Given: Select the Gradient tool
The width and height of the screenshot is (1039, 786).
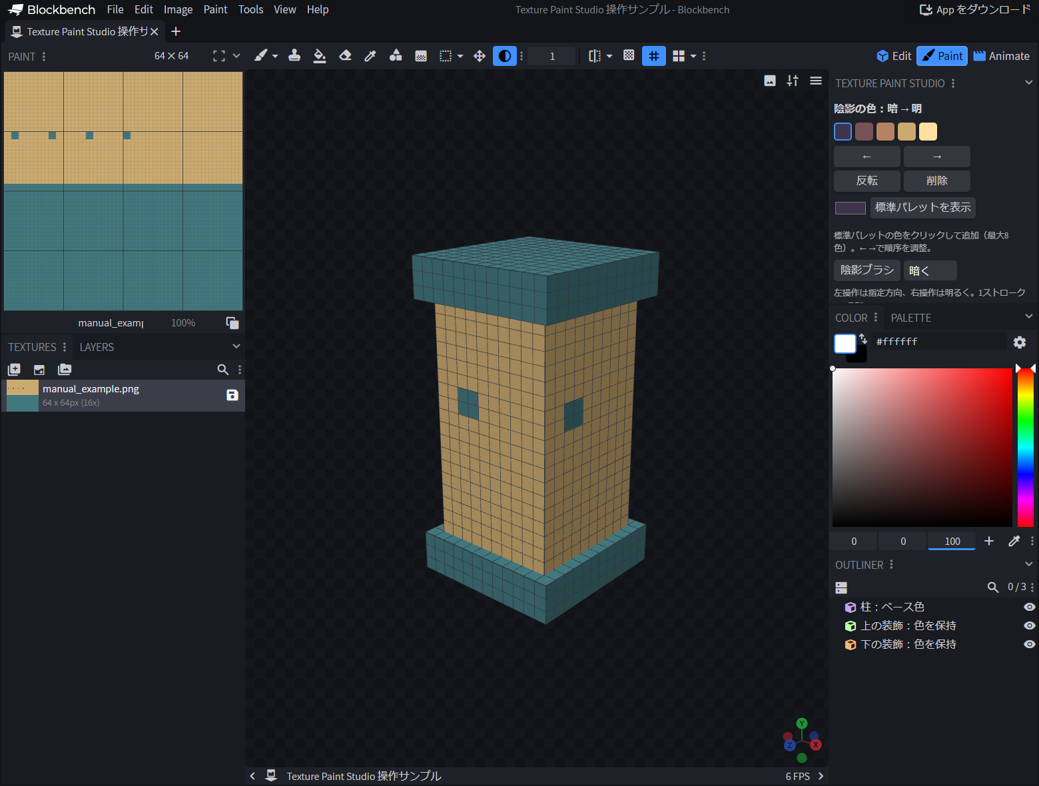Looking at the screenshot, I should [421, 56].
